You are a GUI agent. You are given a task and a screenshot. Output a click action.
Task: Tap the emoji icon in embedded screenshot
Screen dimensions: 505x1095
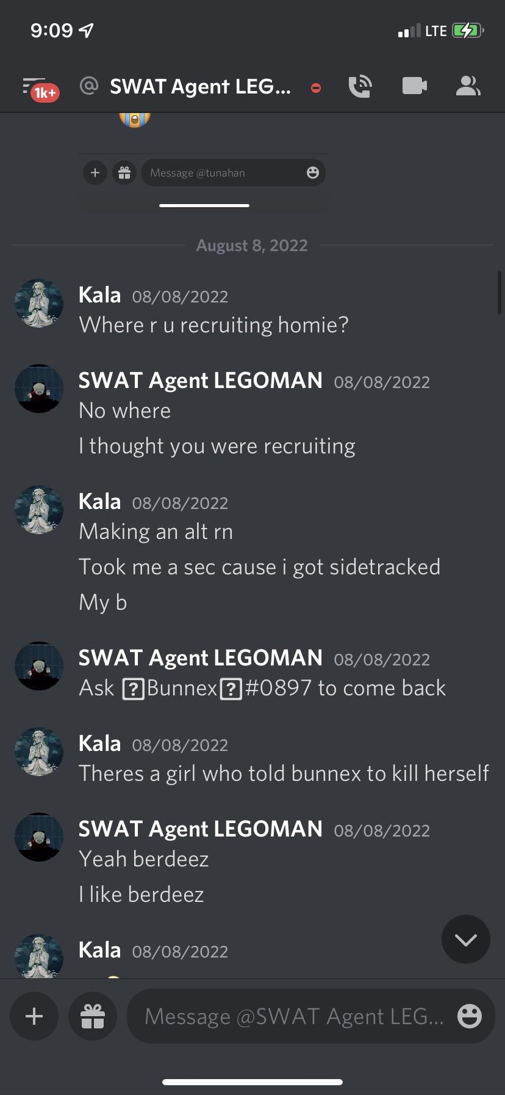tap(313, 173)
